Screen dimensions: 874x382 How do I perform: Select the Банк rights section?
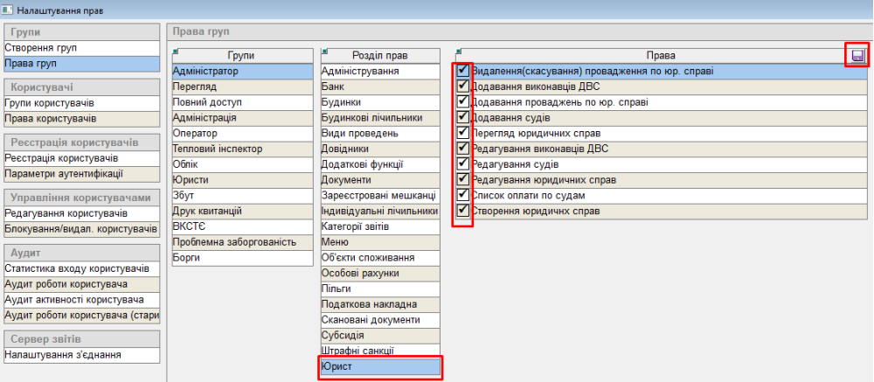[380, 87]
